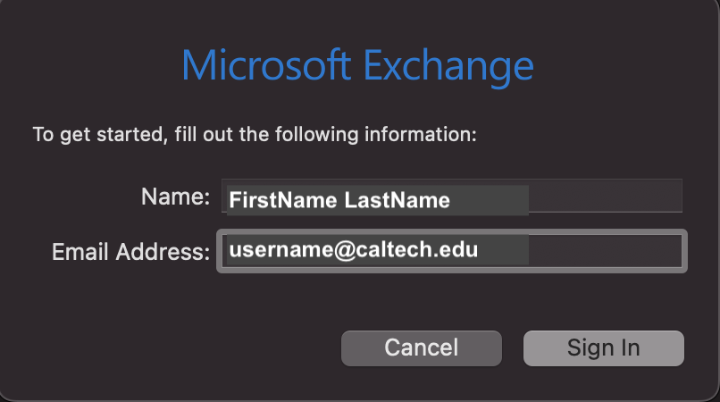This screenshot has height=402, width=720.
Task: Focus the Email Address text field
Action: click(x=451, y=251)
